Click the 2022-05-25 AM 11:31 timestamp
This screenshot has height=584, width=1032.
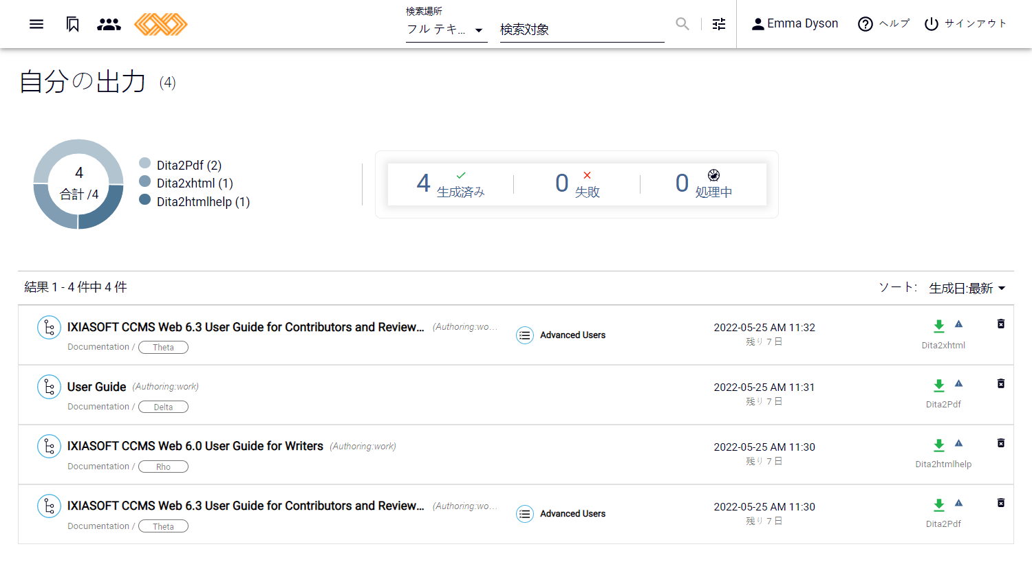click(764, 388)
